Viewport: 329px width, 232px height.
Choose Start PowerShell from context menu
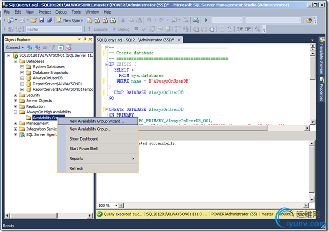[98, 149]
